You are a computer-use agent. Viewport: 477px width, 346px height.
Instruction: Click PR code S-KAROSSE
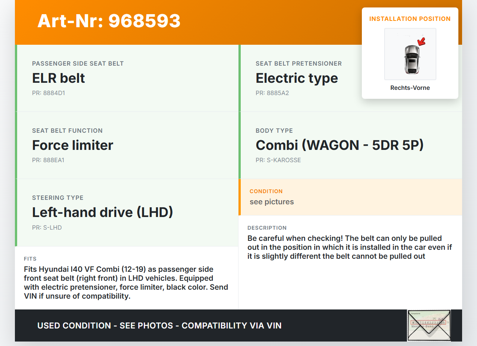click(x=278, y=160)
